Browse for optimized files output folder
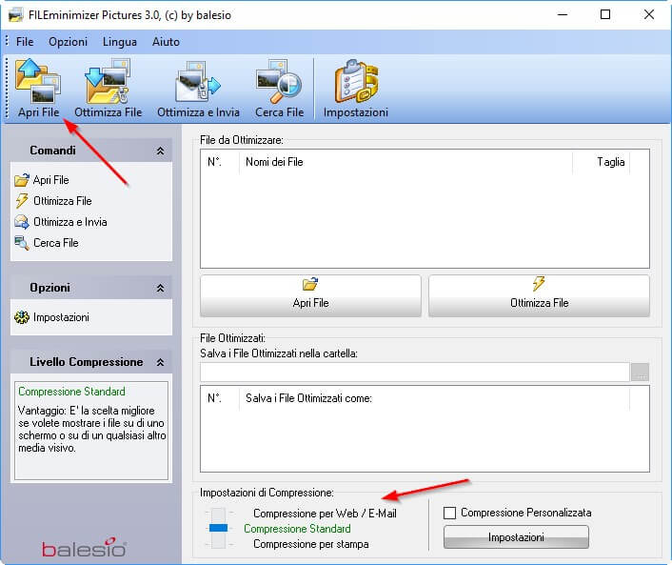The width and height of the screenshot is (672, 565). 641,372
